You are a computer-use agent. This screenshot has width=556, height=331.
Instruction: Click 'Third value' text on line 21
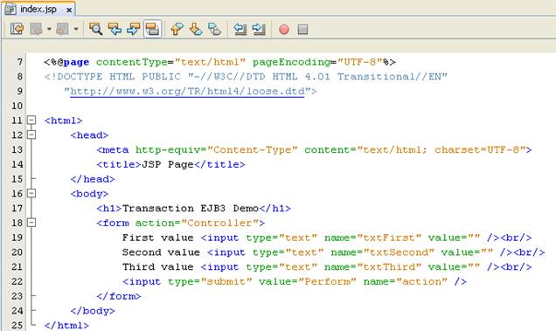click(x=157, y=267)
